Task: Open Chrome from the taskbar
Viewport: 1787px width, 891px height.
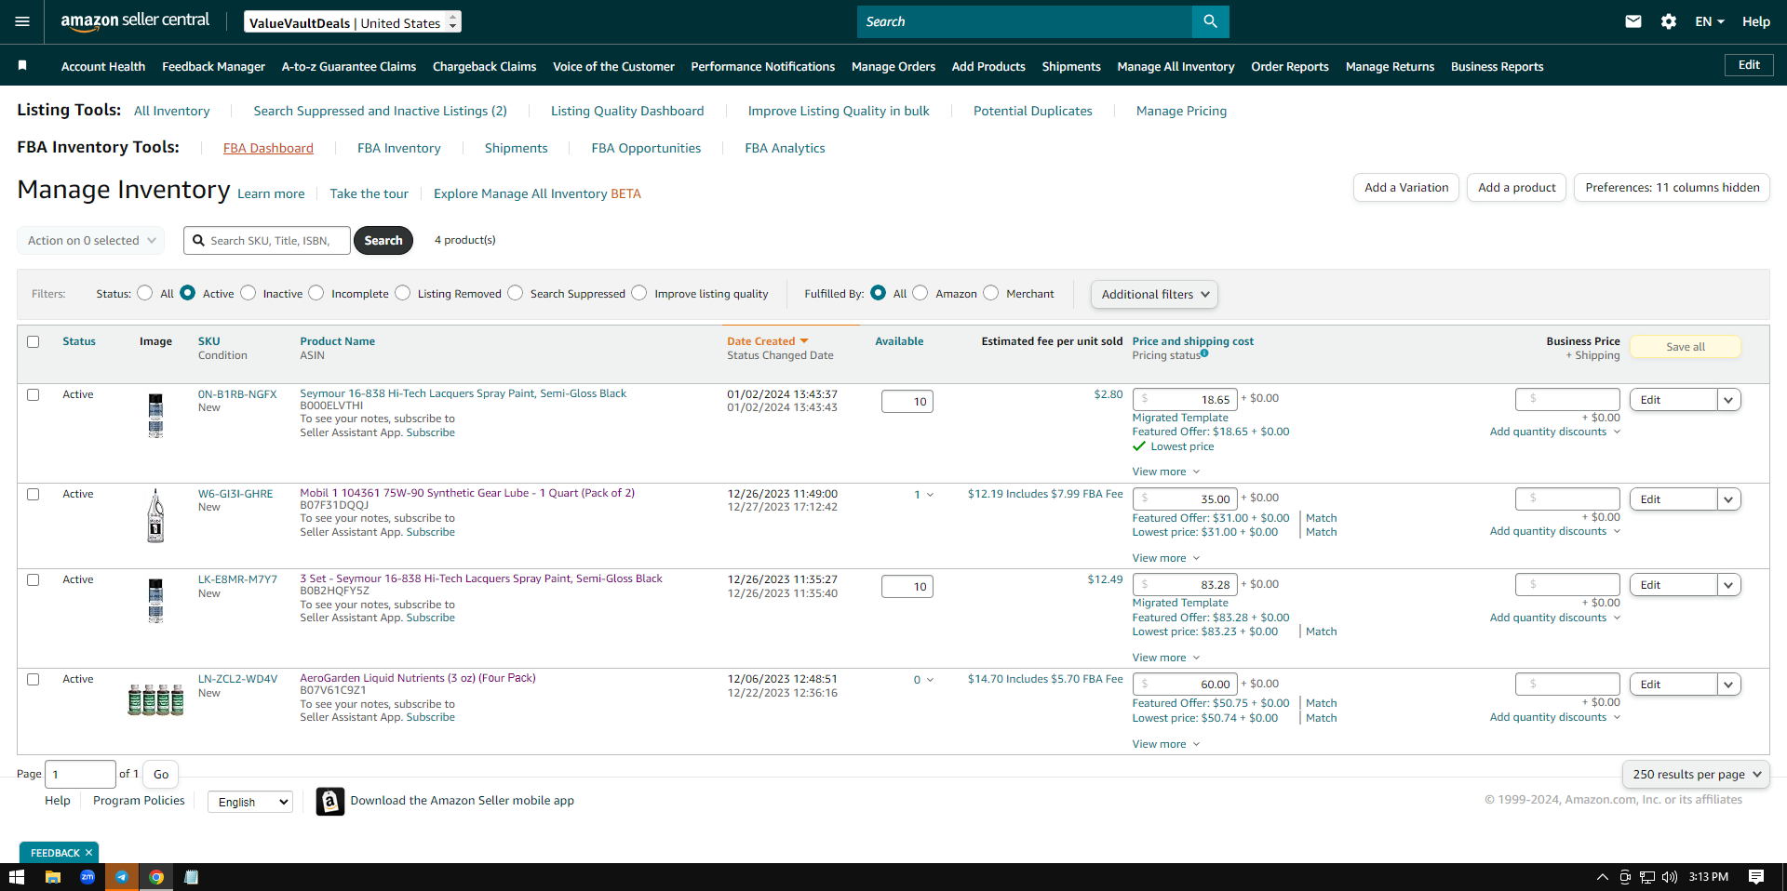Action: [156, 877]
